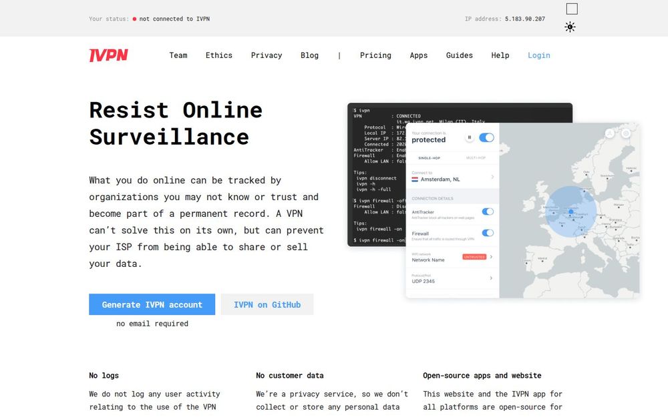Screen dimensions: 668x417
Task: Select the MULTI-HOP tab
Action: [x=476, y=158]
